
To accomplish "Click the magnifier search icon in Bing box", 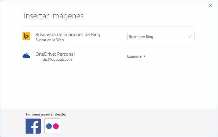I will pos(190,36).
